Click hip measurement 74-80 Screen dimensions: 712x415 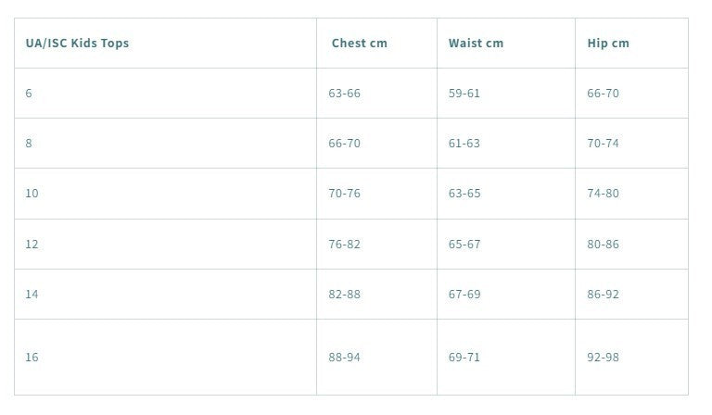(x=603, y=194)
